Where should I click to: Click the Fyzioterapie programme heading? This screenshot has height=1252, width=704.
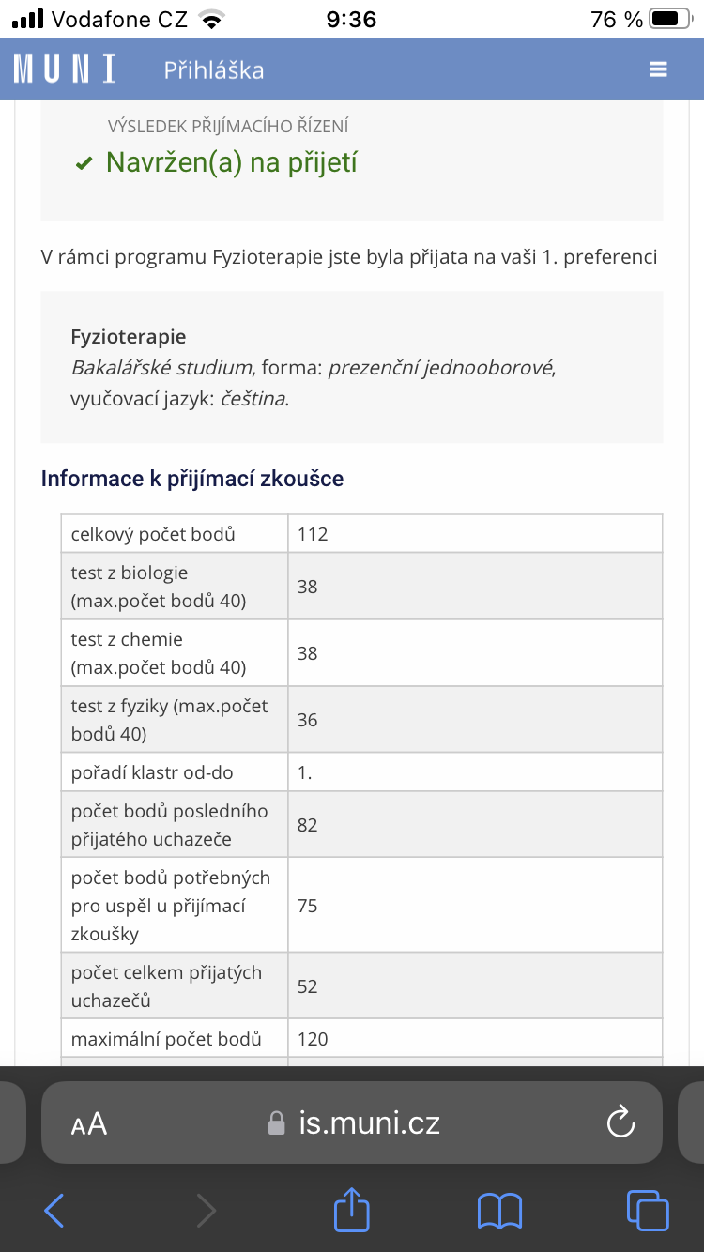point(129,337)
